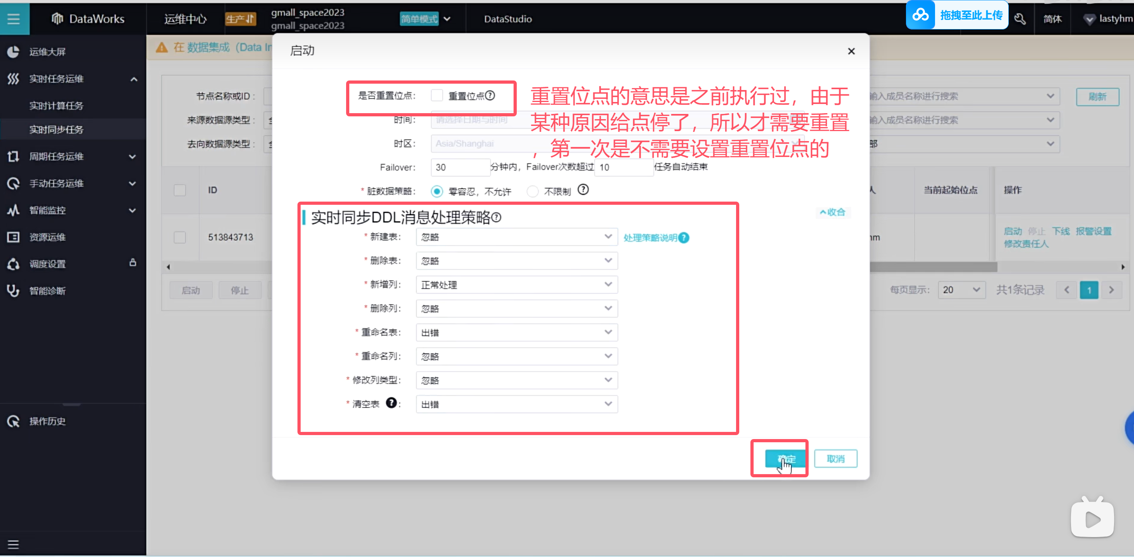Click help icon next to 清空表 label
This screenshot has width=1134, height=557.
pyautogui.click(x=391, y=402)
